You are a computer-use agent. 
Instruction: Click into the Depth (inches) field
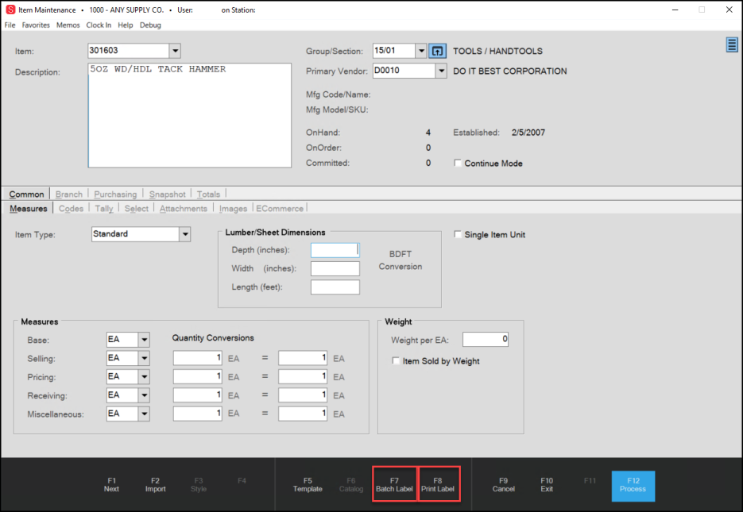335,250
